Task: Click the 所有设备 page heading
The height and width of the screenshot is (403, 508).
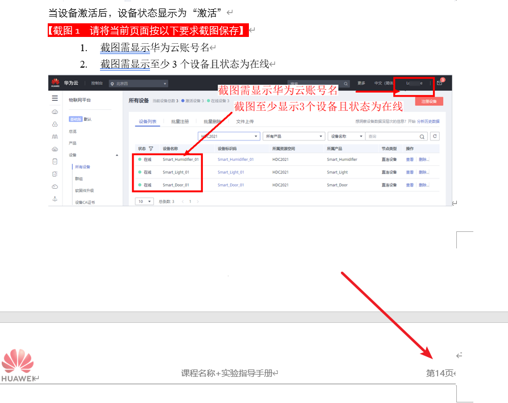Action: click(139, 101)
